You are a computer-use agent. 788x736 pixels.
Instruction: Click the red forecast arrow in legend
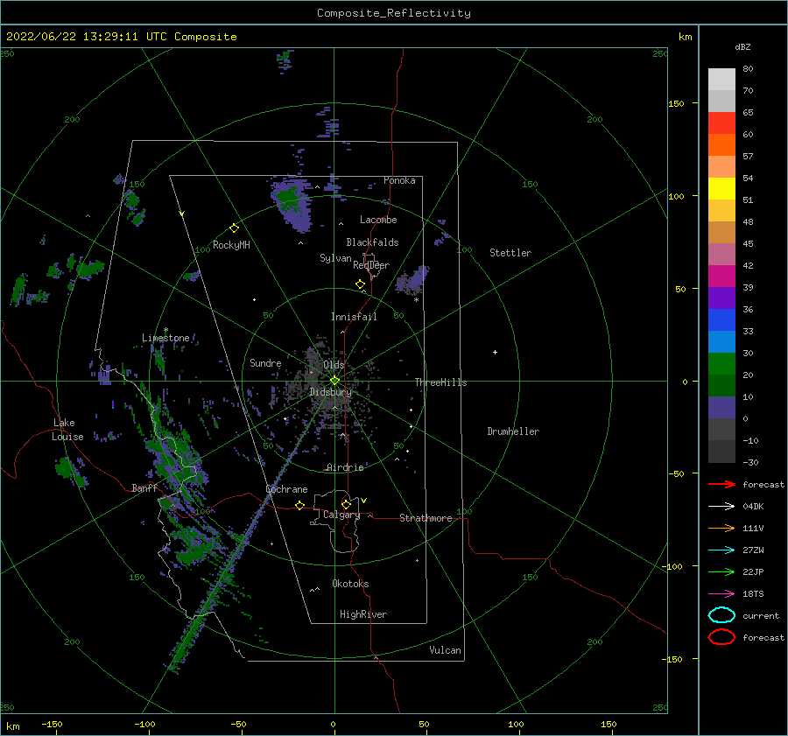721,484
